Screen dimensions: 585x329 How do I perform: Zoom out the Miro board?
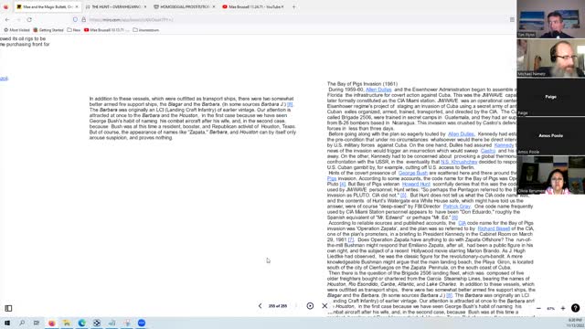click(x=538, y=309)
